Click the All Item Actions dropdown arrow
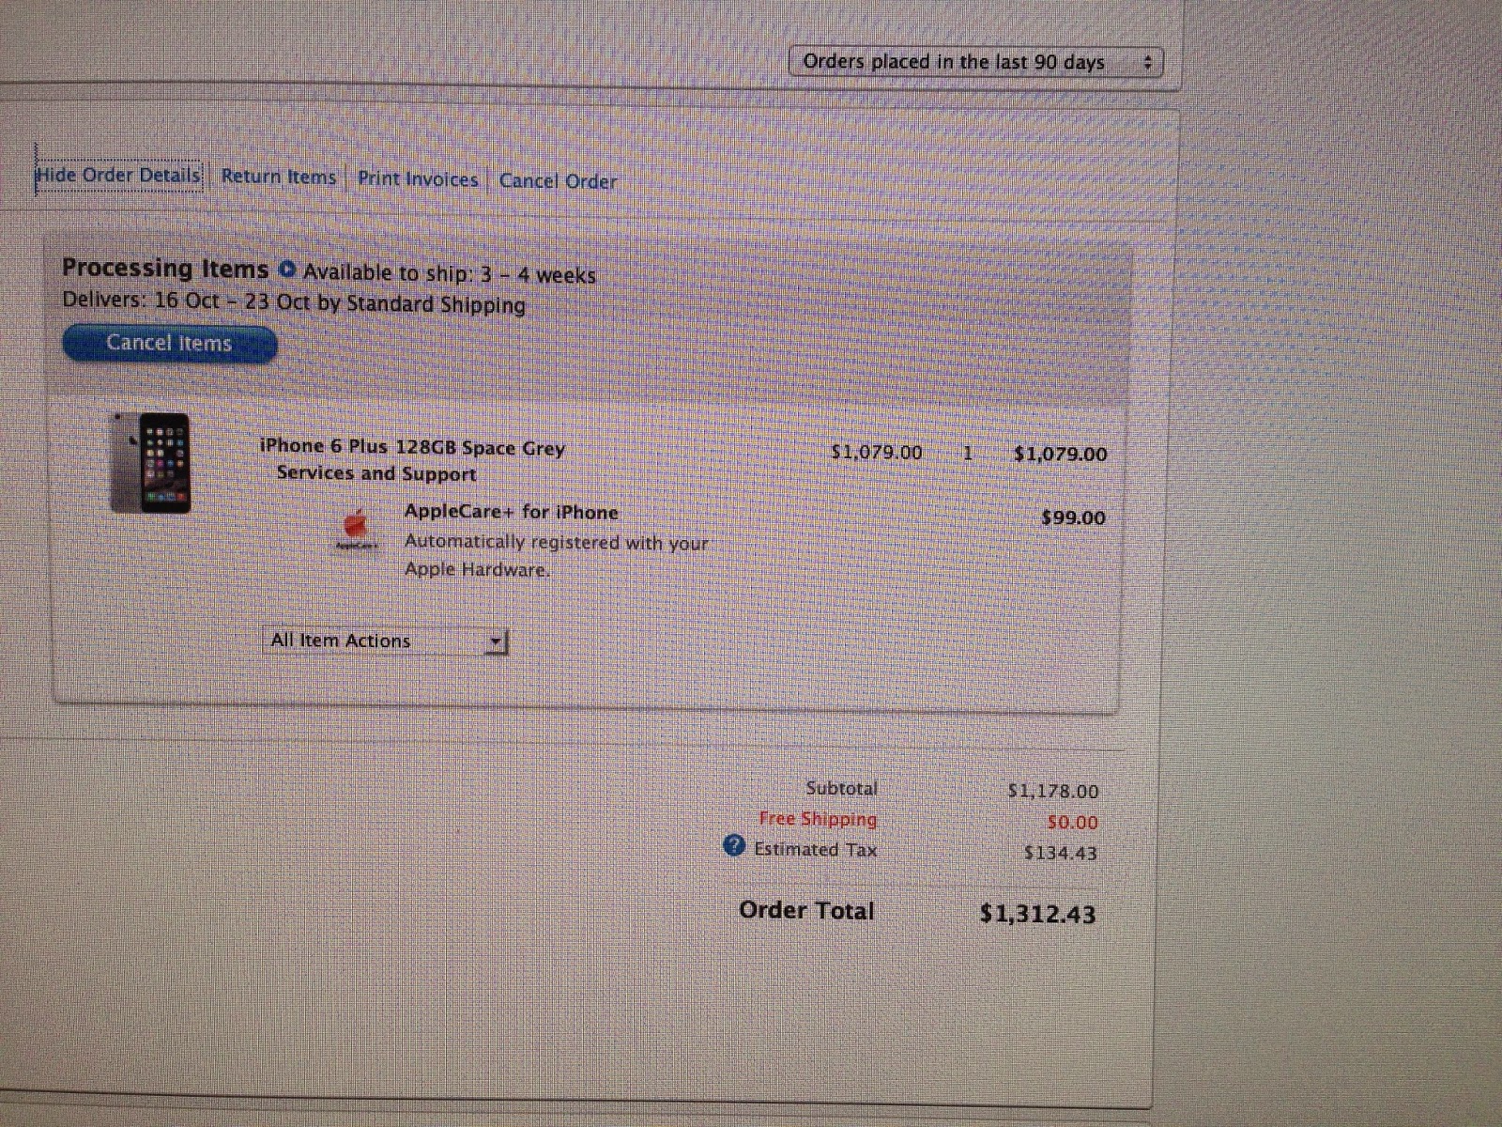 497,641
